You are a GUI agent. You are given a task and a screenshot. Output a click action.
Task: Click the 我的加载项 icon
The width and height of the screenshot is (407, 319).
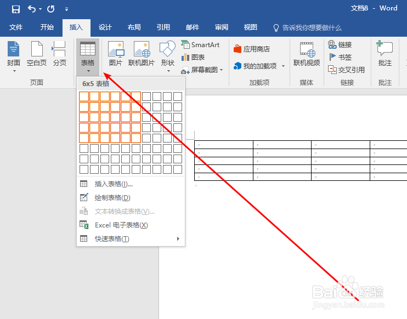click(x=238, y=66)
